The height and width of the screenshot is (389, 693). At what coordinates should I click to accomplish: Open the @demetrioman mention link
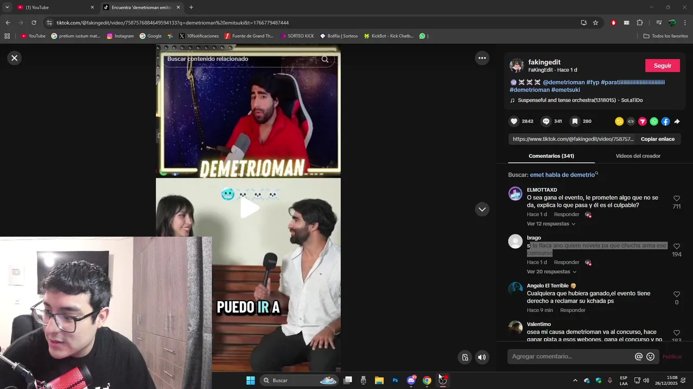pyautogui.click(x=564, y=82)
